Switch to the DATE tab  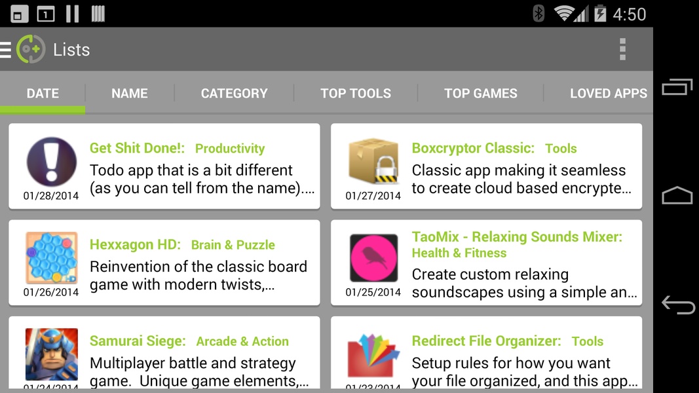[x=43, y=93]
